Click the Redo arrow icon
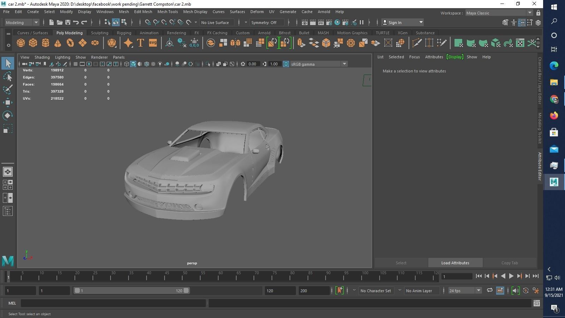 [84, 22]
